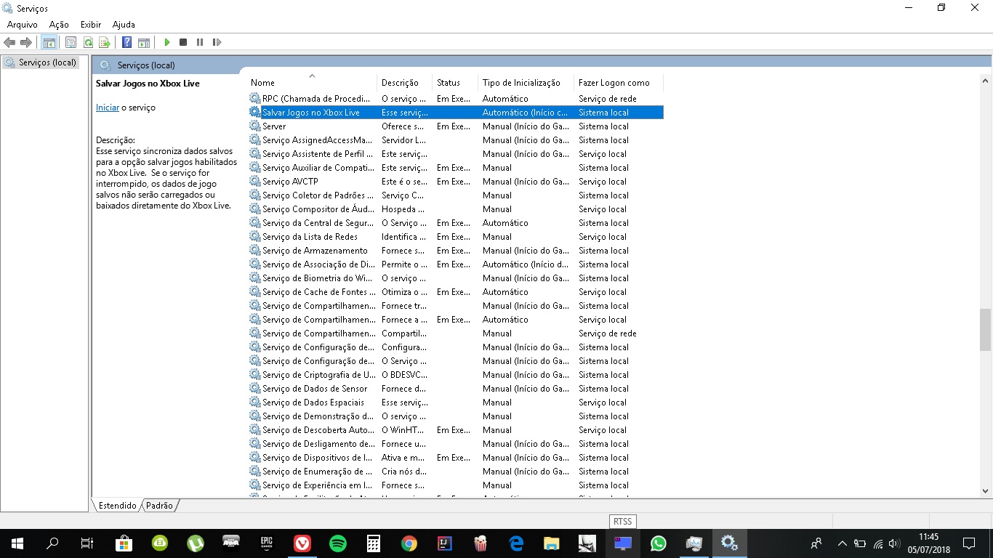
Task: Sort by the Descrição column header
Action: click(x=404, y=83)
